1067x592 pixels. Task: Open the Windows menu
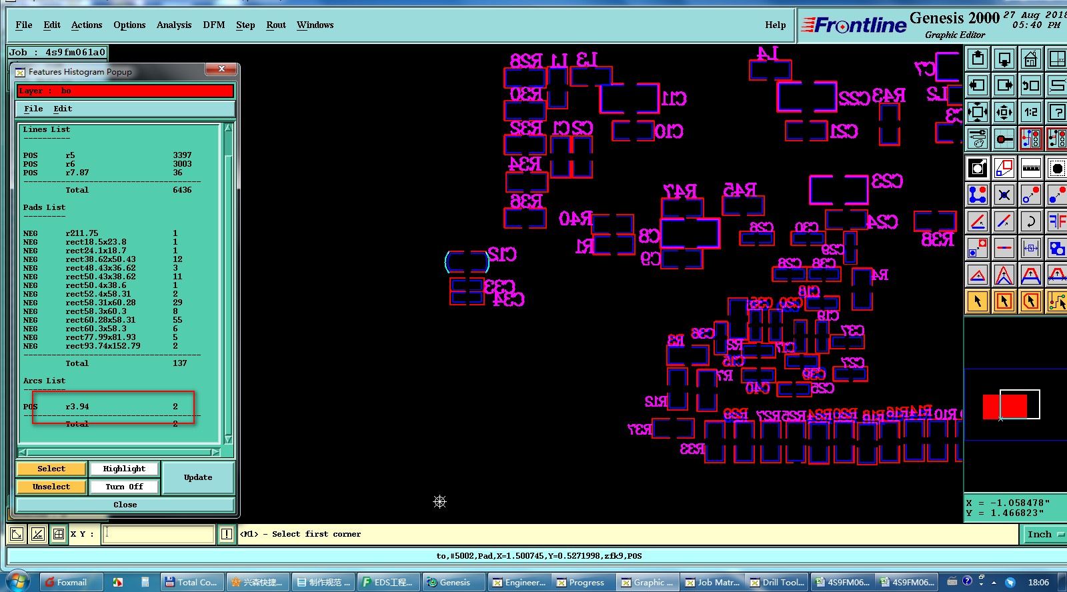[x=315, y=25]
